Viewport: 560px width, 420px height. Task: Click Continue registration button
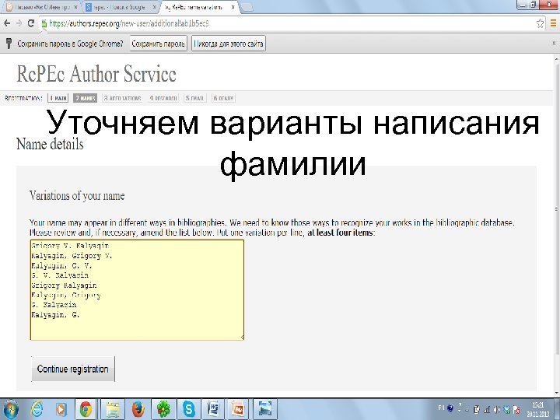click(x=73, y=369)
